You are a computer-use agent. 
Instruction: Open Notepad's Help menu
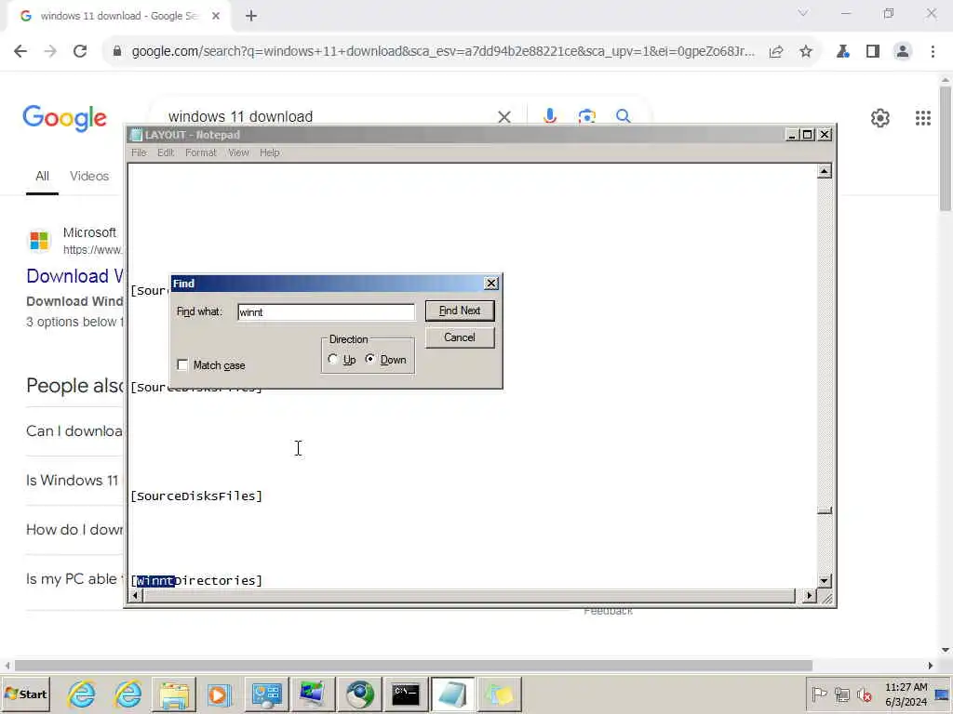pos(269,153)
